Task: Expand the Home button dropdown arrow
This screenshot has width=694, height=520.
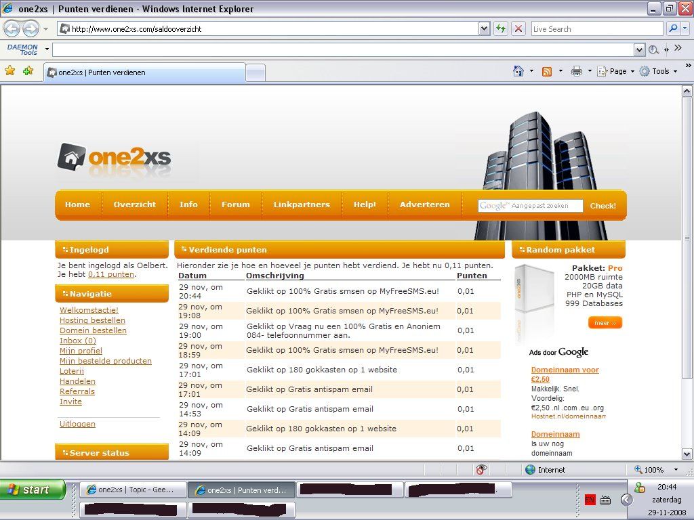Action: coord(531,70)
